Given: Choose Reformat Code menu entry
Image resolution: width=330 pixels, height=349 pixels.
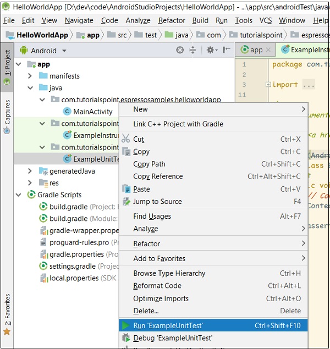Looking at the screenshot, I should pos(157,286).
